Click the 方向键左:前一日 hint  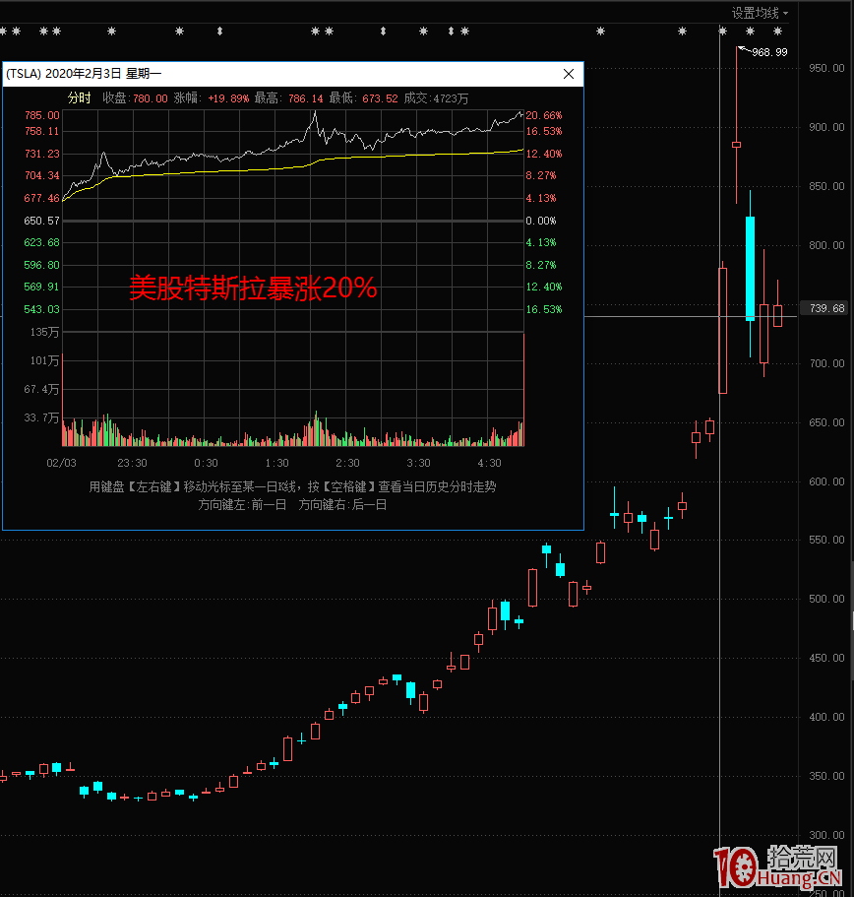tap(242, 504)
